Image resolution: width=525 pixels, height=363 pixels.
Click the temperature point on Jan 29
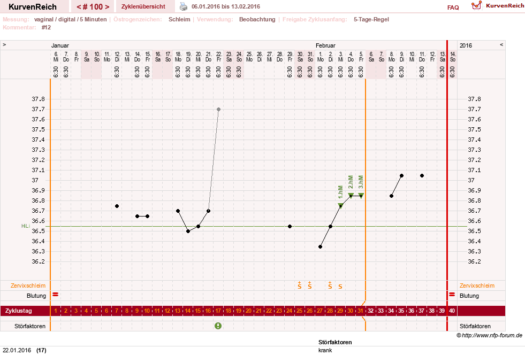click(290, 227)
